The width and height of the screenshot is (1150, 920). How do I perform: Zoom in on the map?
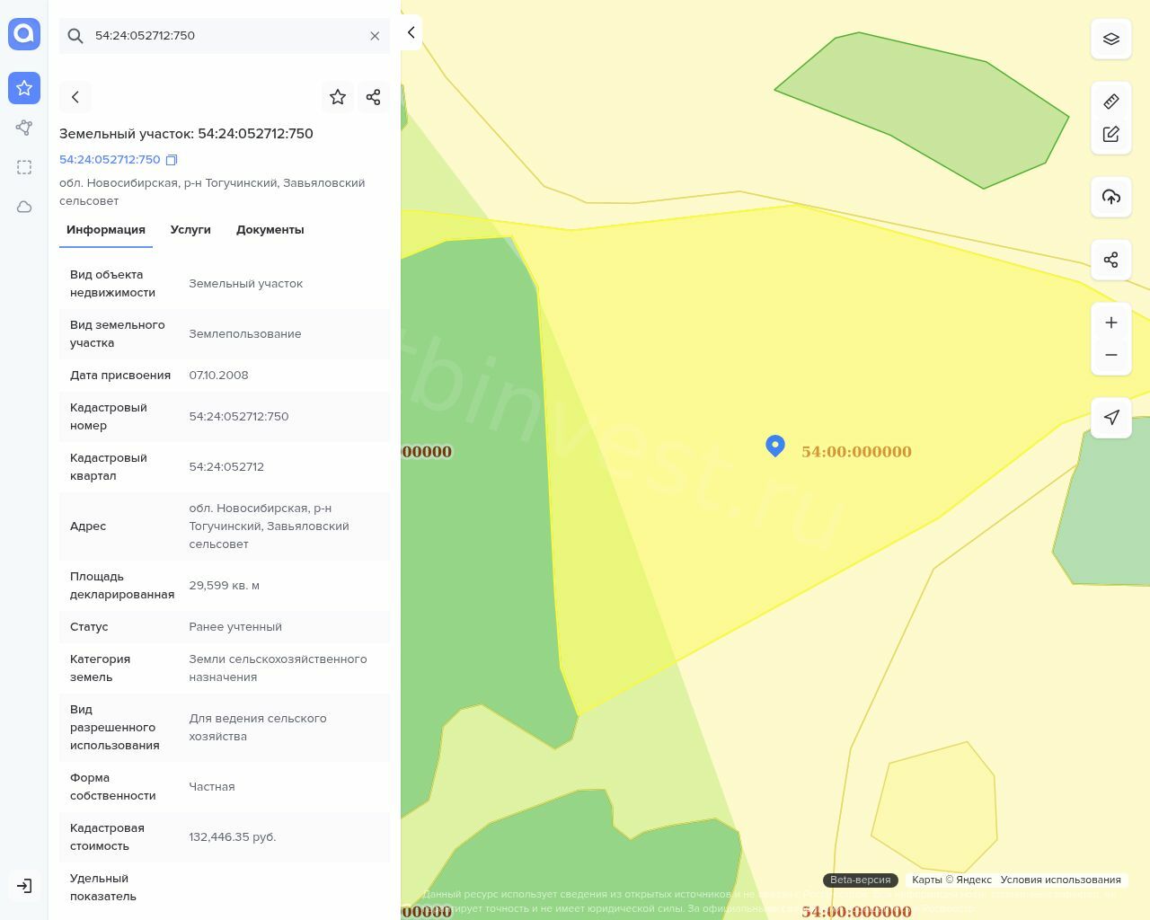click(1111, 323)
